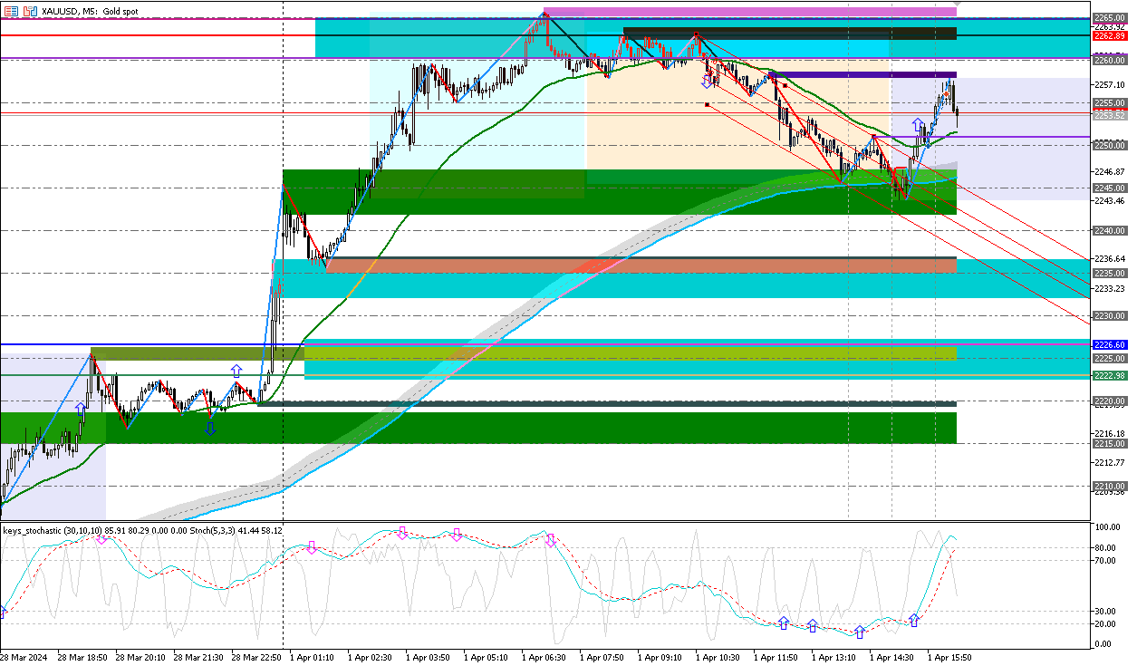Viewport: 1137px width, 666px height.
Task: Click the 2236.64 price scale value
Action: pos(1109,259)
